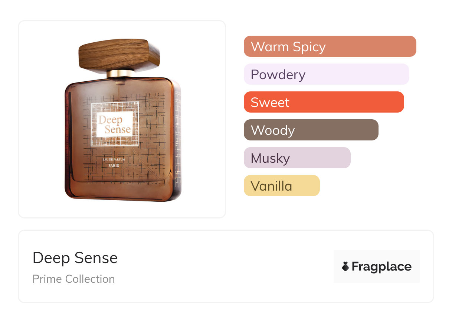Click the PARIS text on the bottle

114,165
